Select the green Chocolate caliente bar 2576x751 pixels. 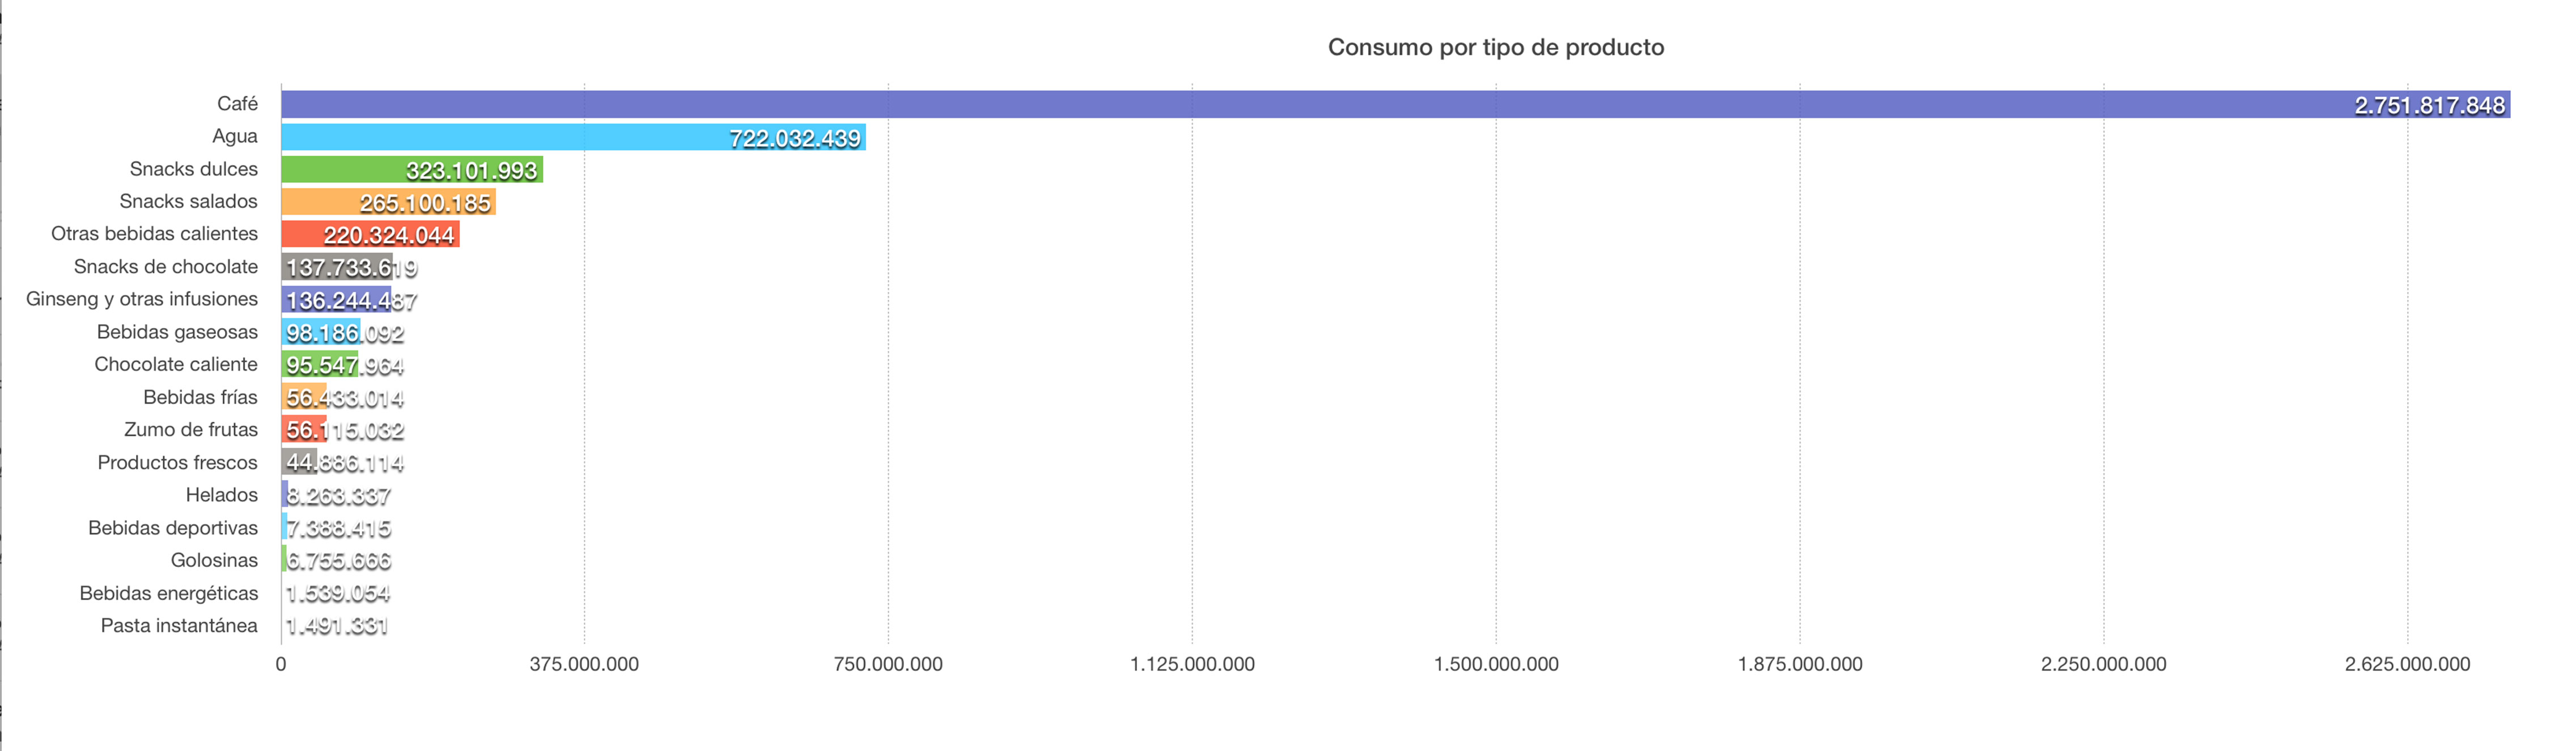click(x=319, y=365)
